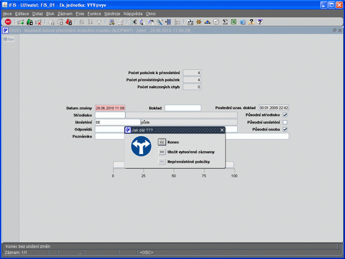
Task: Open the Nápověda menu
Action: pos(133,14)
